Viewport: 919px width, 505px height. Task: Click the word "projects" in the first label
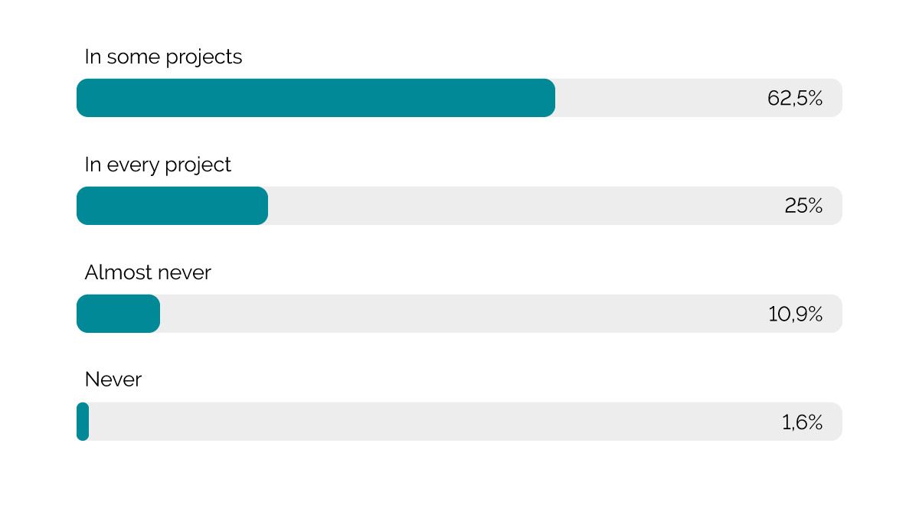[203, 58]
